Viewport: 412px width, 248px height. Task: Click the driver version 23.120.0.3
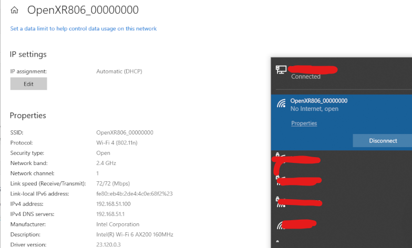point(108,245)
